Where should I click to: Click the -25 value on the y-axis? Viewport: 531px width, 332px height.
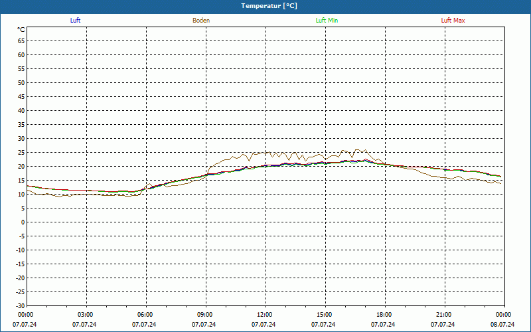click(21, 292)
